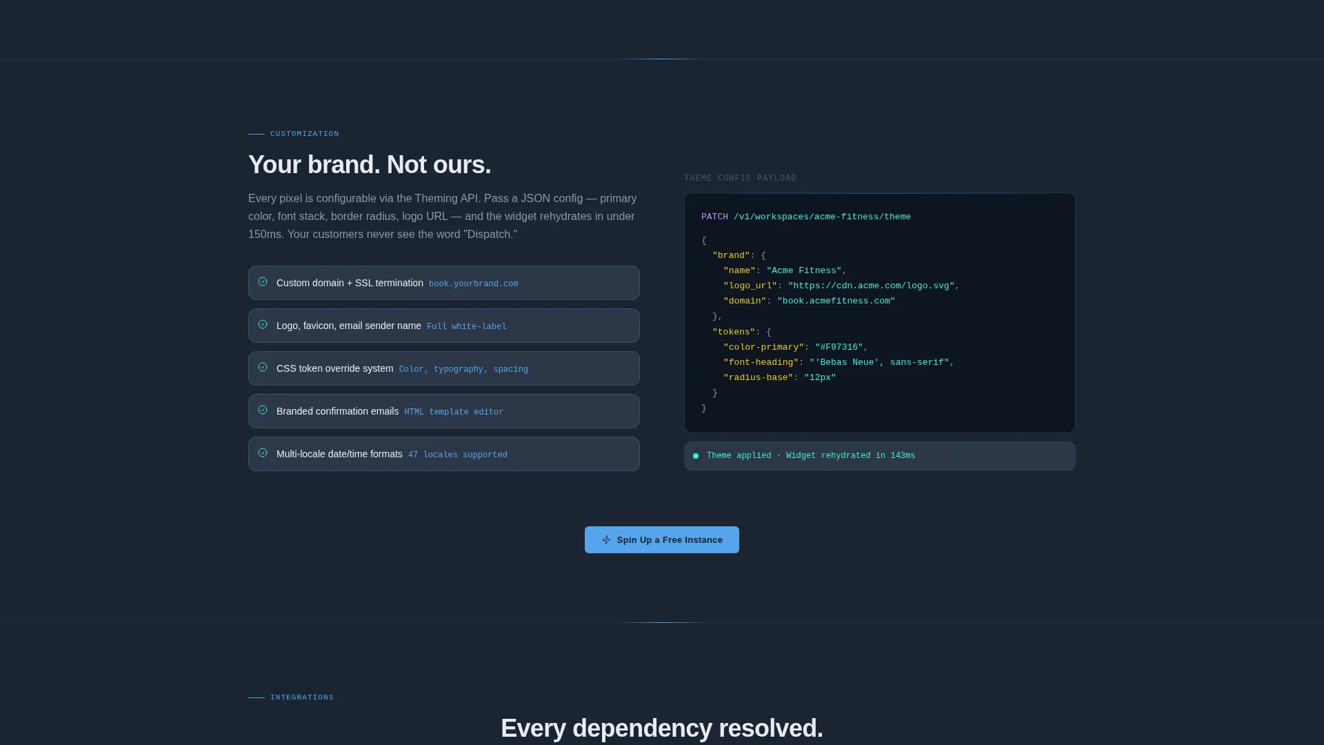Click the "book.acmefitness.com" domain value

[836, 301]
